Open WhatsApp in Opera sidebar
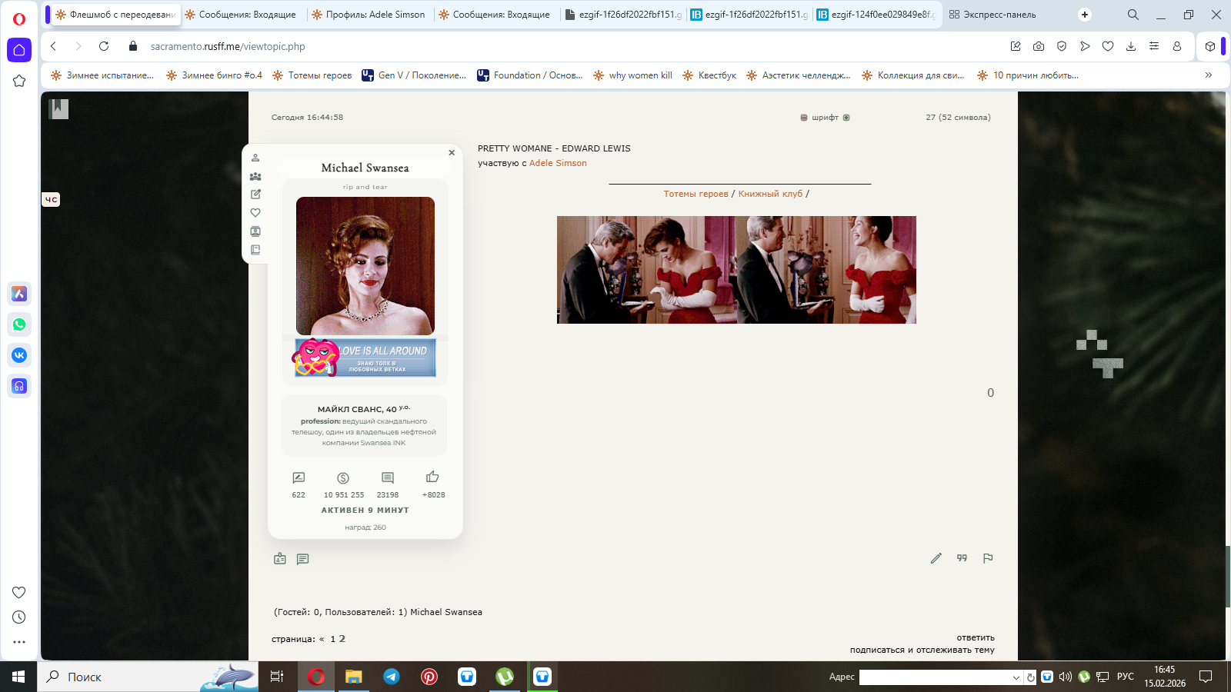This screenshot has height=692, width=1231. 19,324
